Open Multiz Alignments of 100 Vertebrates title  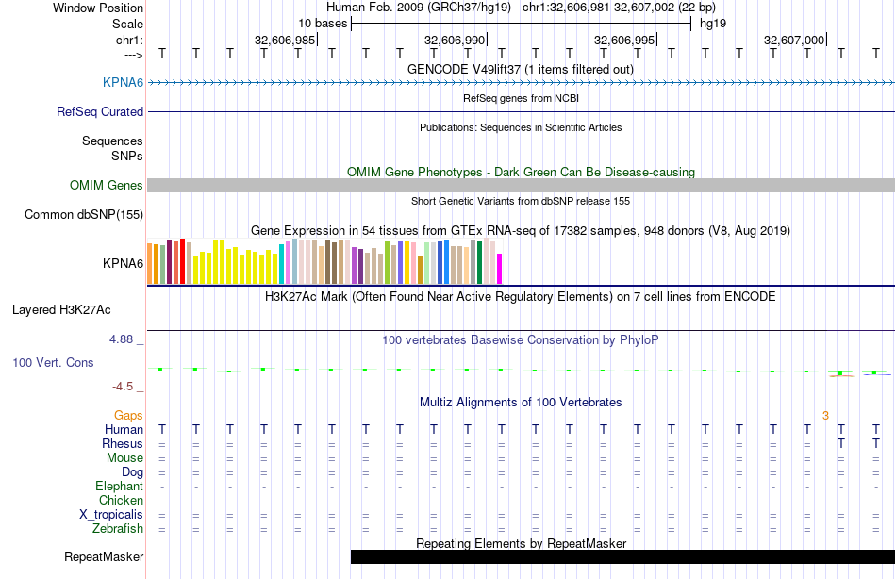click(521, 402)
